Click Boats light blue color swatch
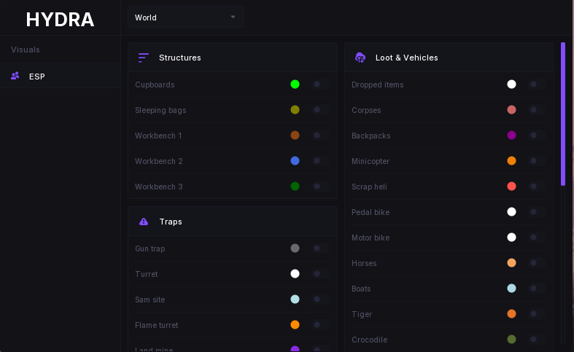This screenshot has width=574, height=352. point(512,289)
